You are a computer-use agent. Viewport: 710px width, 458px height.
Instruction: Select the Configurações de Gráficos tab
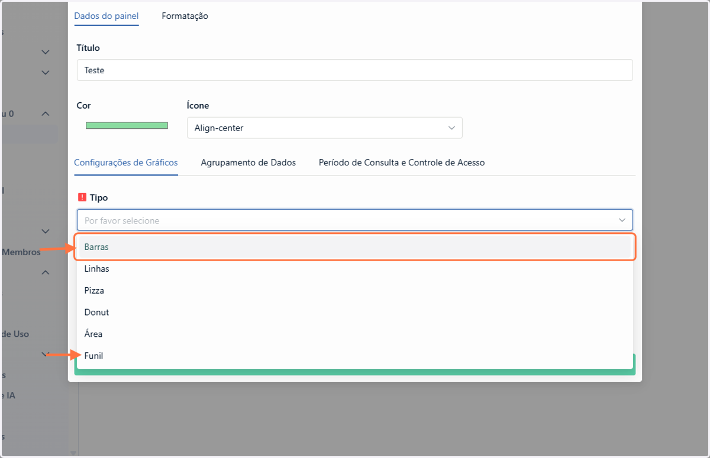coord(125,162)
